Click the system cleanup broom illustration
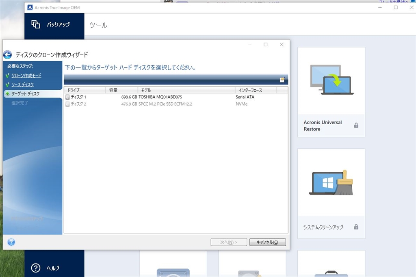 pyautogui.click(x=331, y=183)
